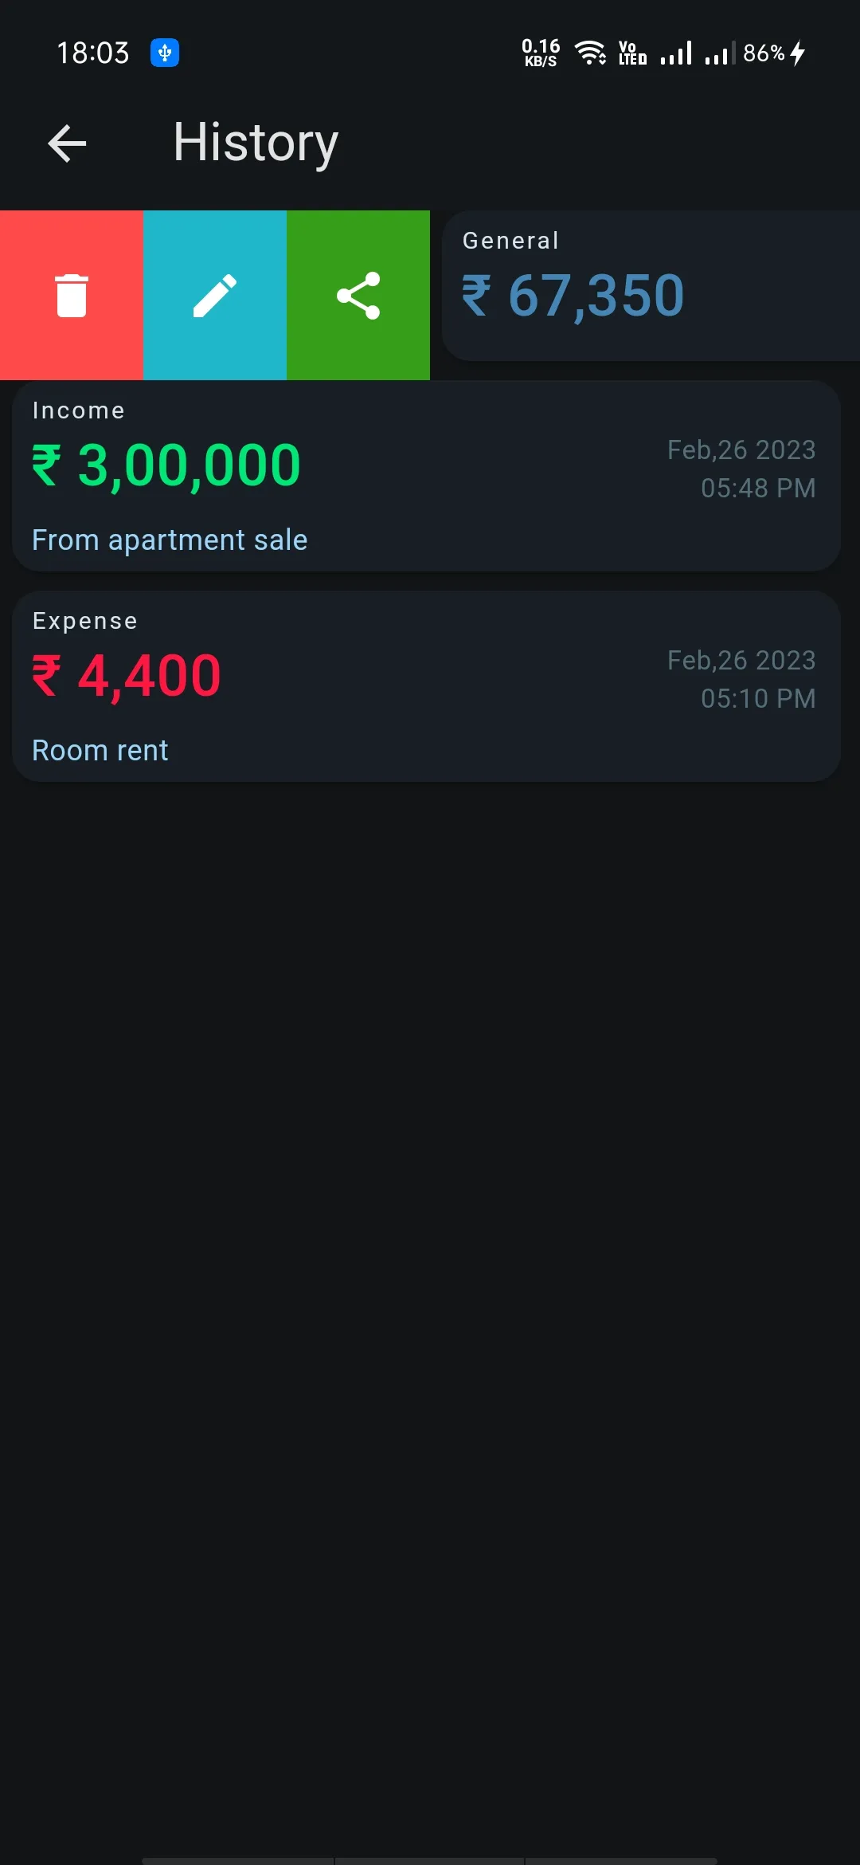The height and width of the screenshot is (1865, 860).
Task: Open the General ₹ 67,350 entry
Action: coord(651,285)
